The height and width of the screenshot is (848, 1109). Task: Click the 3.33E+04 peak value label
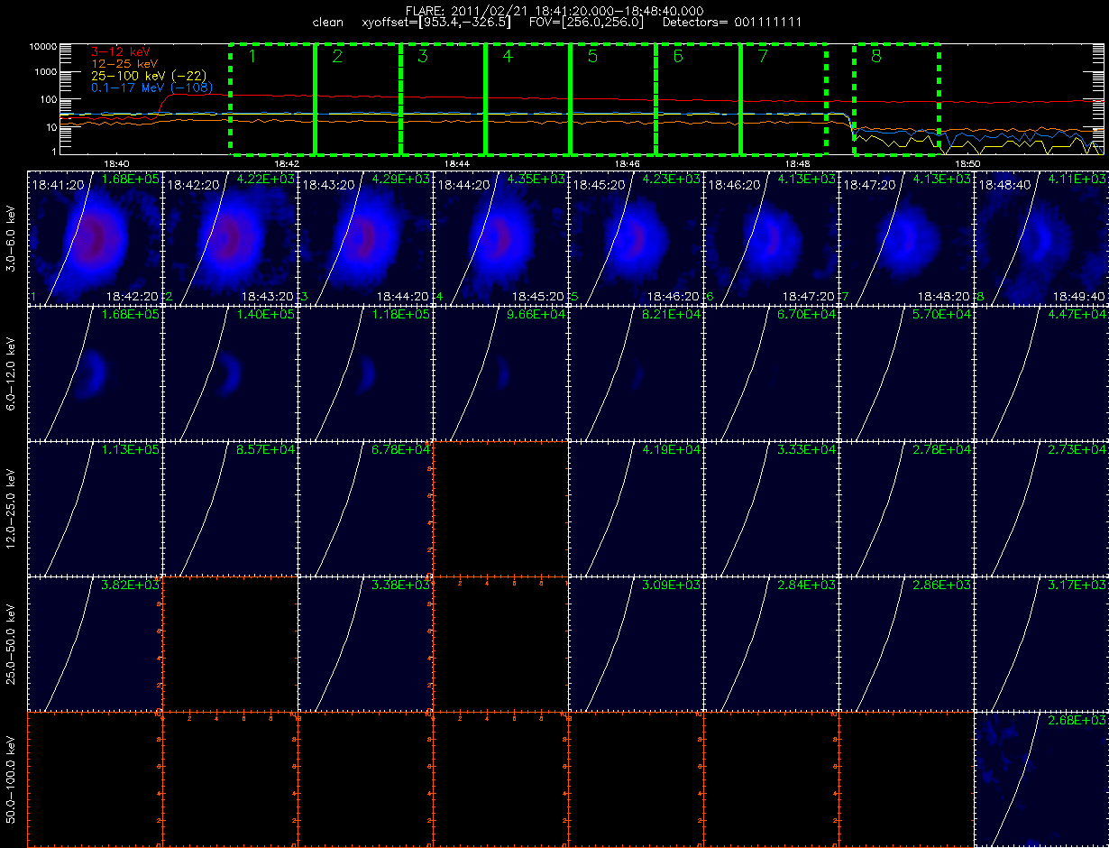[x=808, y=450]
